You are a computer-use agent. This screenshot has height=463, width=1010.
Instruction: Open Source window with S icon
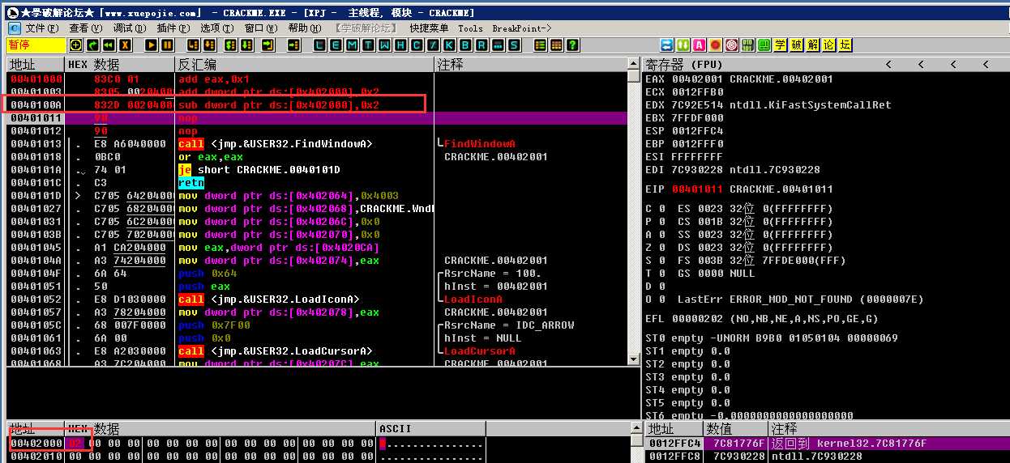click(515, 45)
